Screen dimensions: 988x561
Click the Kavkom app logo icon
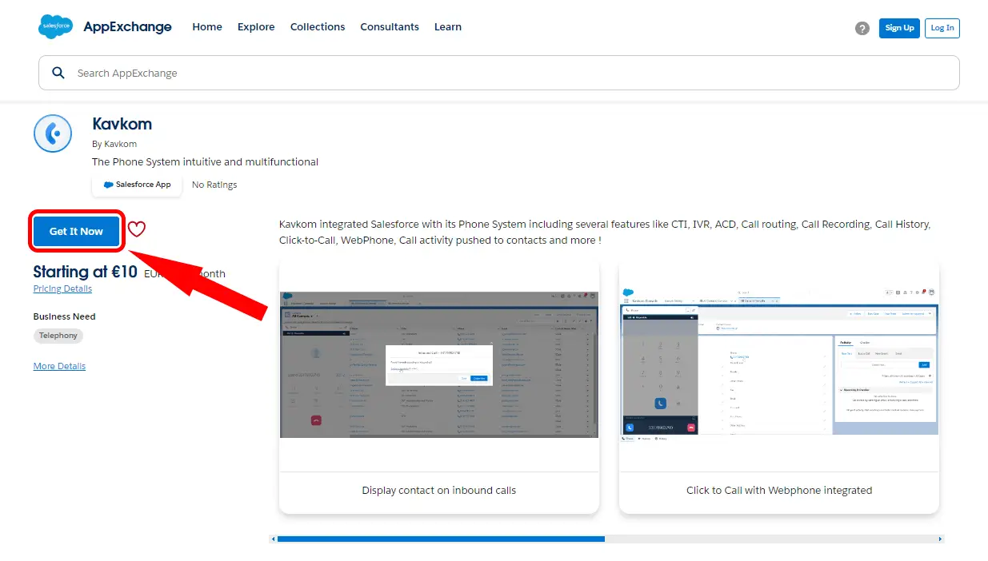pyautogui.click(x=53, y=133)
